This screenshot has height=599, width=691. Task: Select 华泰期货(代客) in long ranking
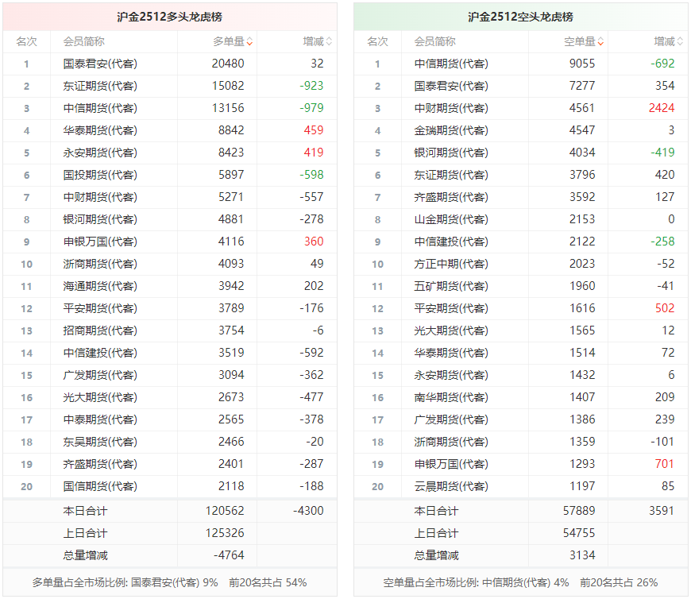coord(100,130)
